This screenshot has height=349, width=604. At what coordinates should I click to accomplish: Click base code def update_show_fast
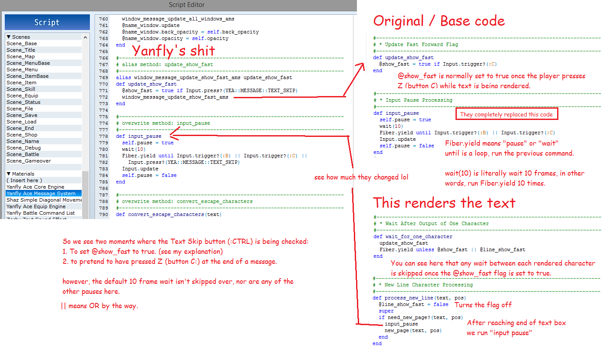(403, 57)
